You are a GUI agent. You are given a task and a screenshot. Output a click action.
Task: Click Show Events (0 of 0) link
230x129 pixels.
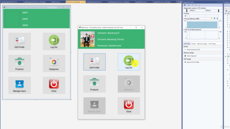click(x=193, y=49)
